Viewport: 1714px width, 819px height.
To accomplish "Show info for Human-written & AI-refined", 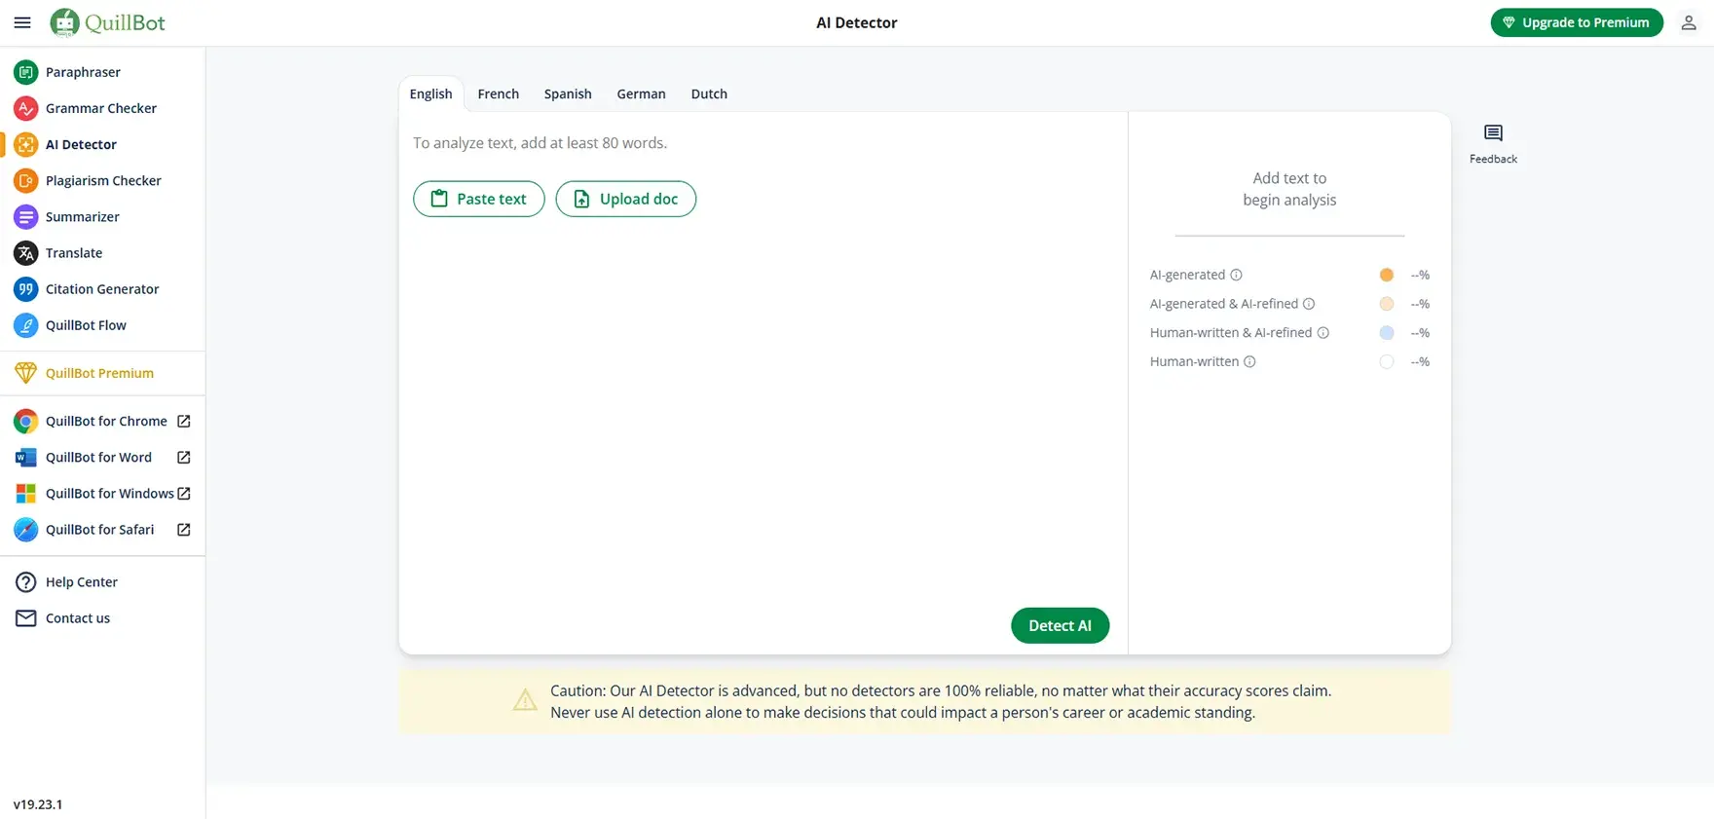I will coord(1323,333).
